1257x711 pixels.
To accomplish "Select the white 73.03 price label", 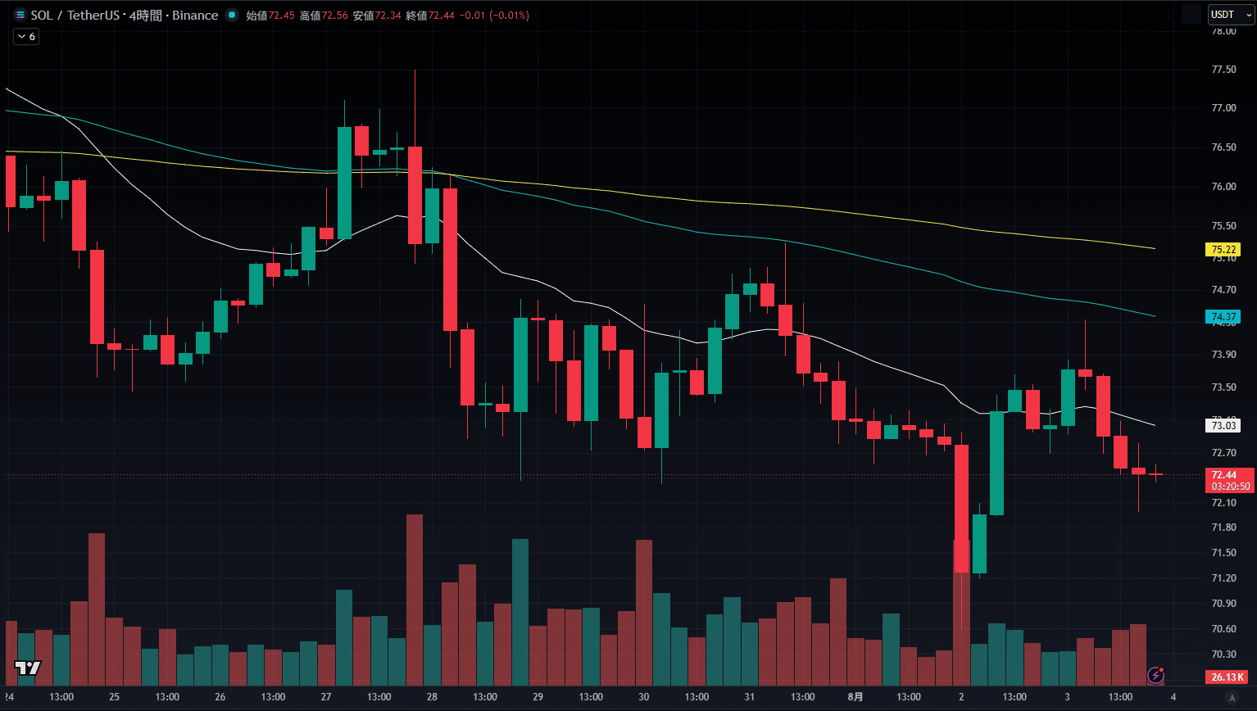I will (1223, 425).
